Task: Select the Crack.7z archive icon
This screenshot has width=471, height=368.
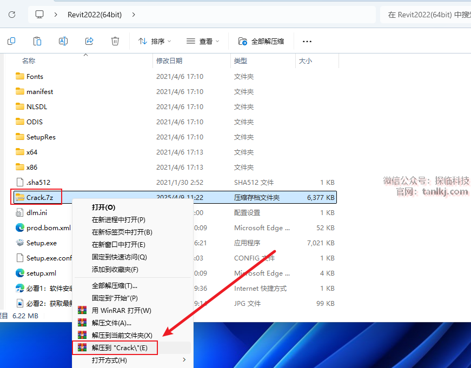Action: pyautogui.click(x=20, y=197)
